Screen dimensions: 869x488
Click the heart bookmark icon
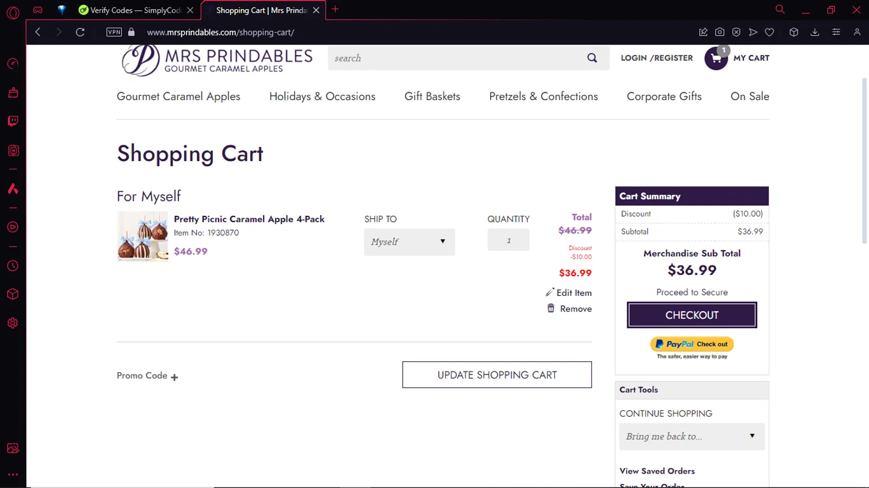tap(769, 32)
